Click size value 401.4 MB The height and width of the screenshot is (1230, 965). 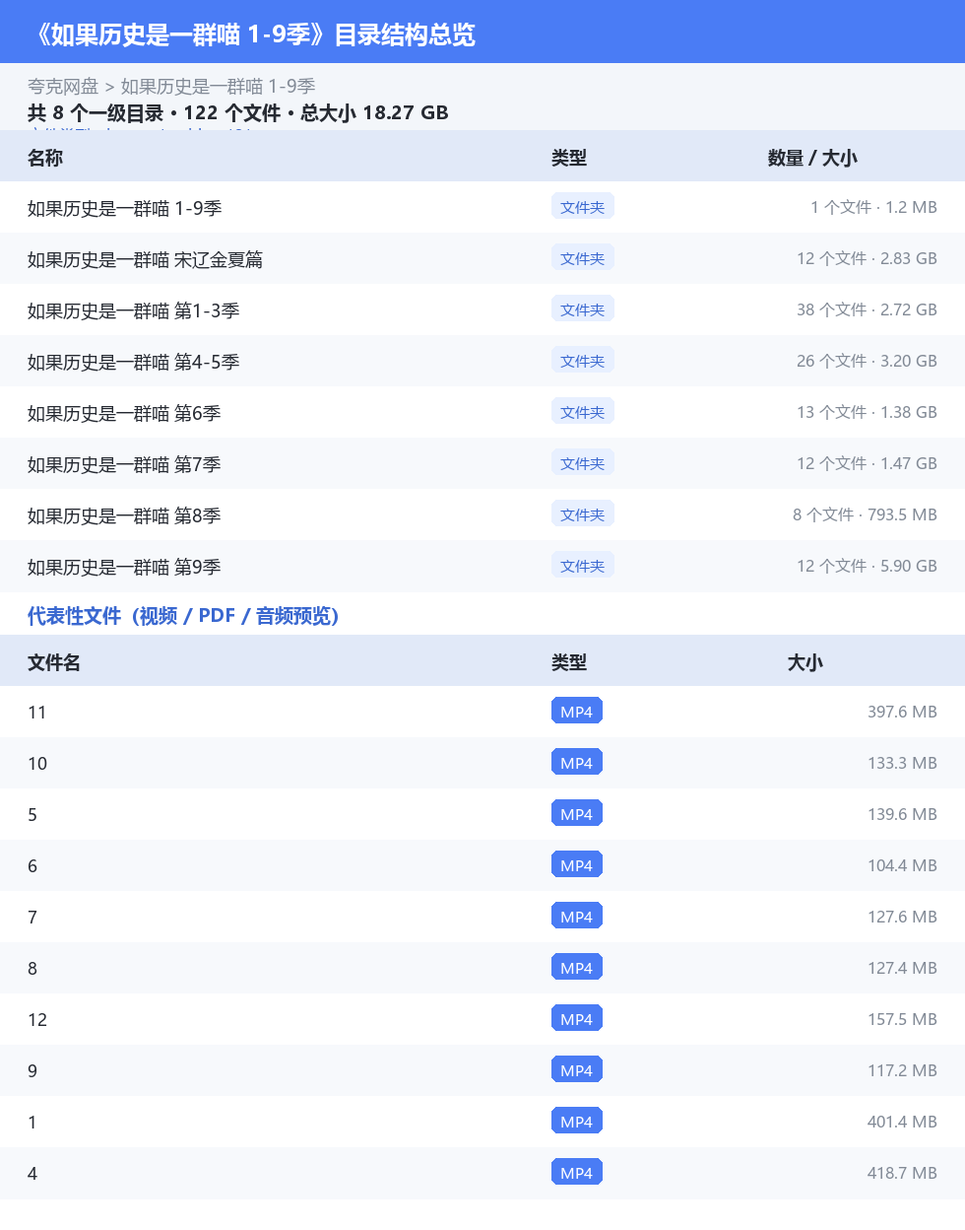click(902, 1122)
